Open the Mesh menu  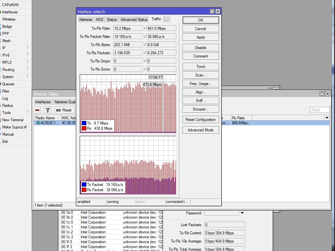coord(7,41)
